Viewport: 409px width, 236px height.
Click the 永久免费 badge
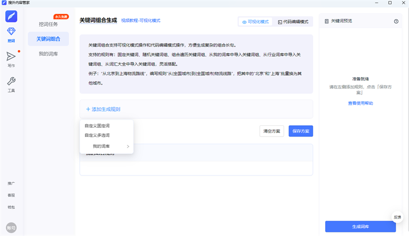(61, 17)
